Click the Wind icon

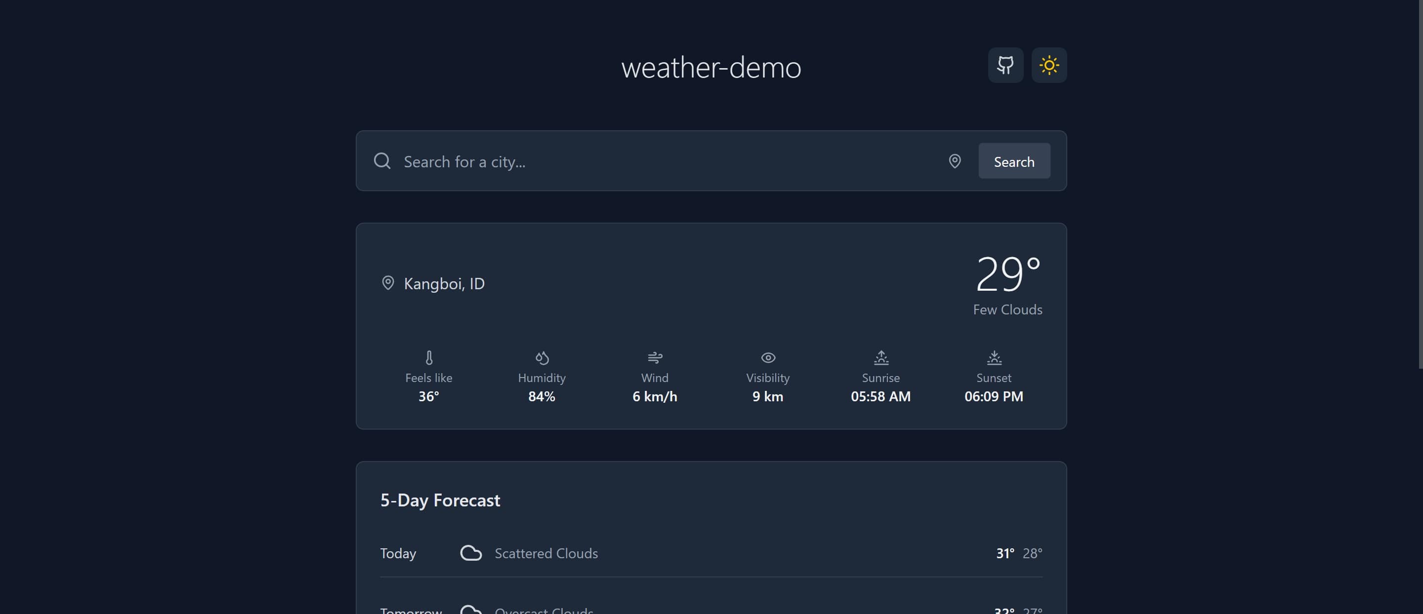tap(655, 357)
